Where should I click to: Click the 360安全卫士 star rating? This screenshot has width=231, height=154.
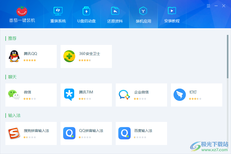(x=85, y=60)
